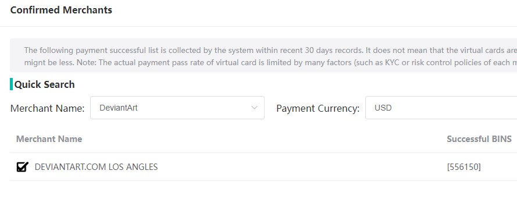Click the note about KYC risk policies
Screen dimensions: 517x213
pyautogui.click(x=270, y=62)
